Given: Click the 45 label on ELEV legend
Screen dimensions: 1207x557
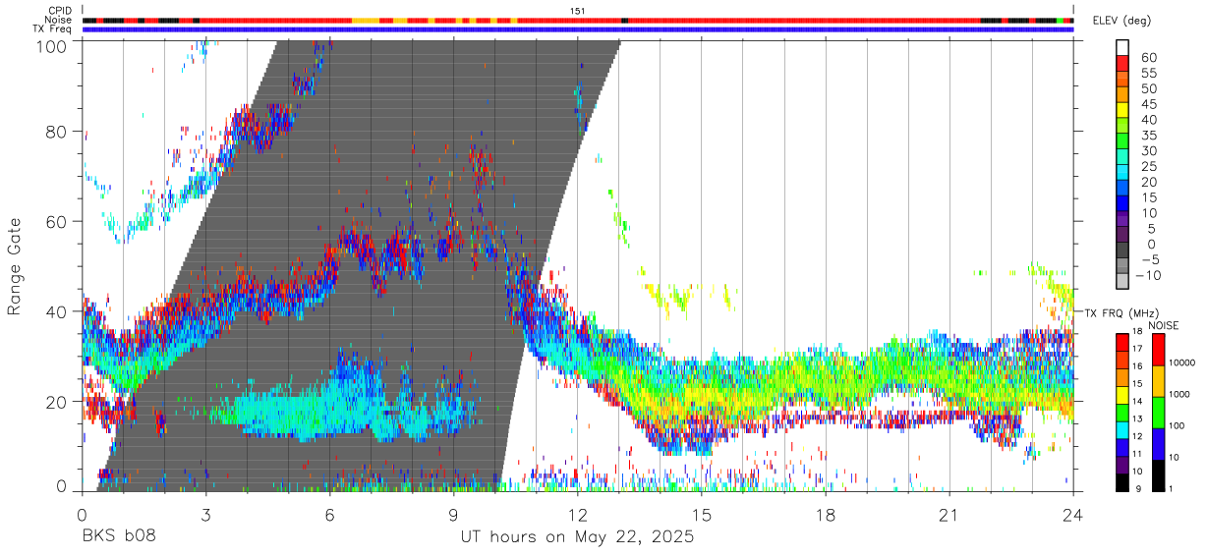Looking at the screenshot, I should tap(1148, 105).
